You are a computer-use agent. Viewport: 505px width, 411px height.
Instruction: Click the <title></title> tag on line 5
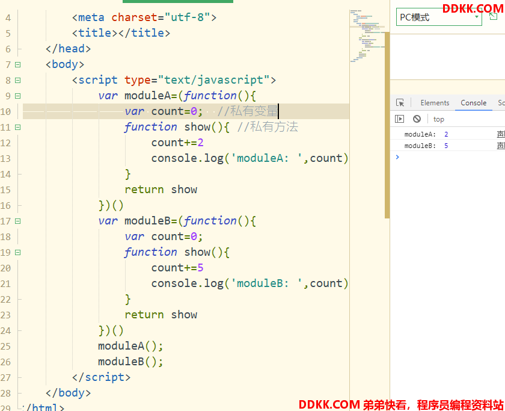coord(121,33)
